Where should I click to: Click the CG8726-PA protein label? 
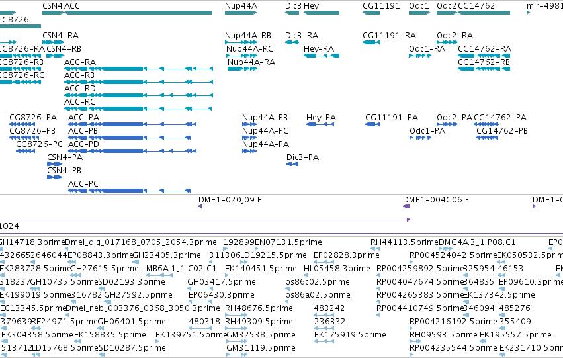tap(33, 117)
